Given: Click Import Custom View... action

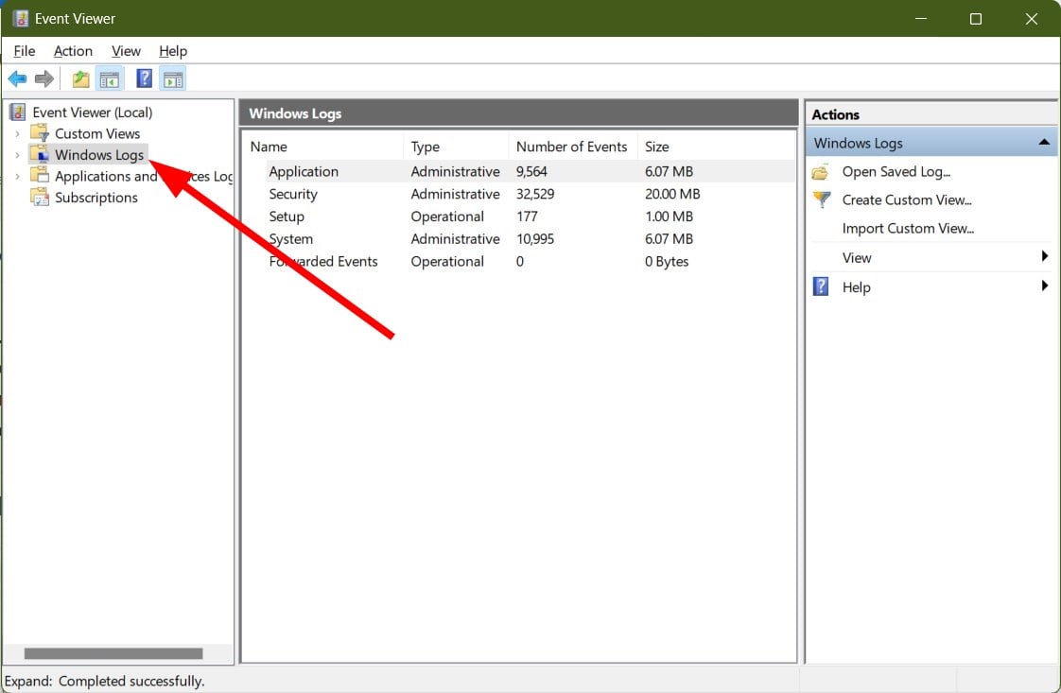Looking at the screenshot, I should click(x=908, y=228).
